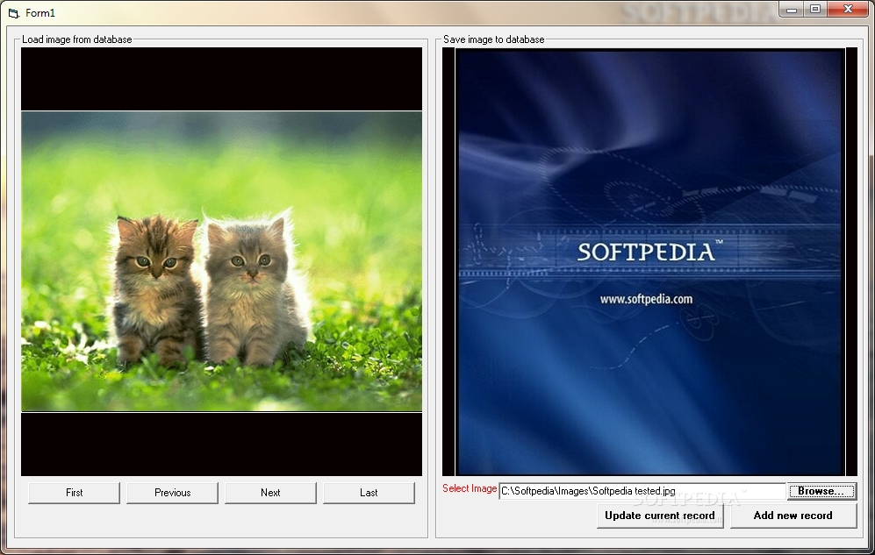Click the First record button

click(74, 493)
